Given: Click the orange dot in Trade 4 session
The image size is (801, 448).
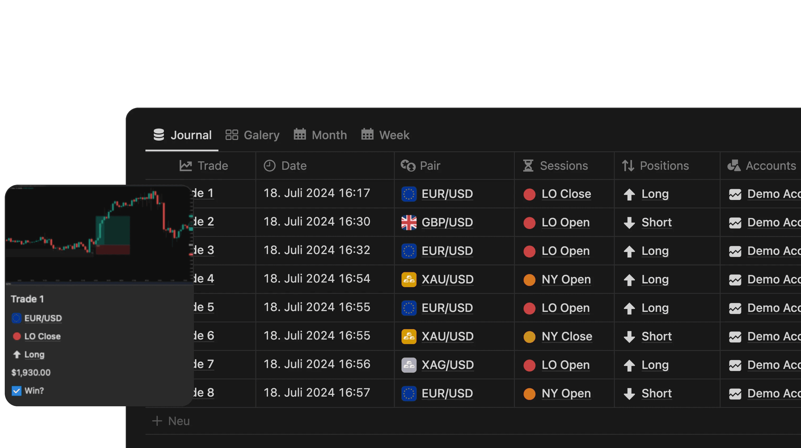Looking at the screenshot, I should [x=529, y=280].
